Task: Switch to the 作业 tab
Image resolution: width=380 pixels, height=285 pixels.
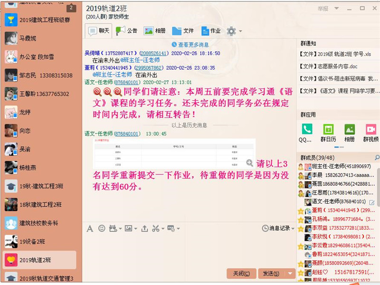Action: tap(210, 31)
